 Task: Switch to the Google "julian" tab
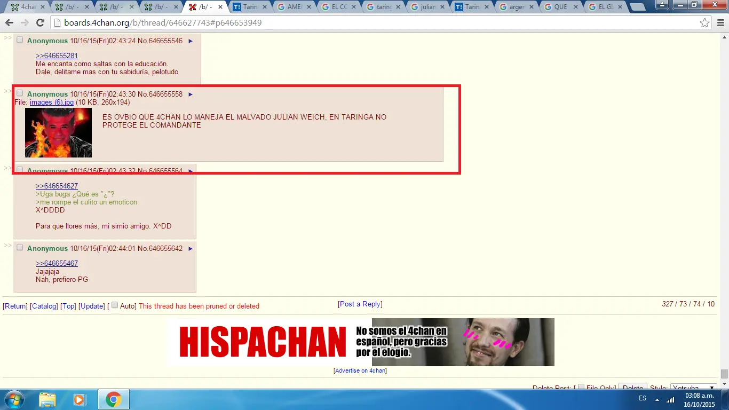427,7
